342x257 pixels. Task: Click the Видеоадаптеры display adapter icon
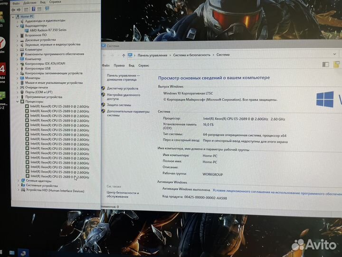22,26
